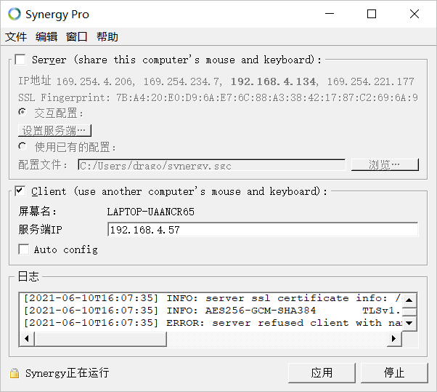Click the padlock icon in status bar

click(15, 373)
